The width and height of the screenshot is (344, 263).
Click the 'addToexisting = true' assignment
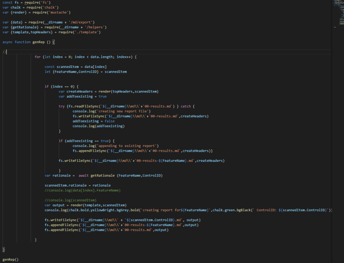(86, 97)
